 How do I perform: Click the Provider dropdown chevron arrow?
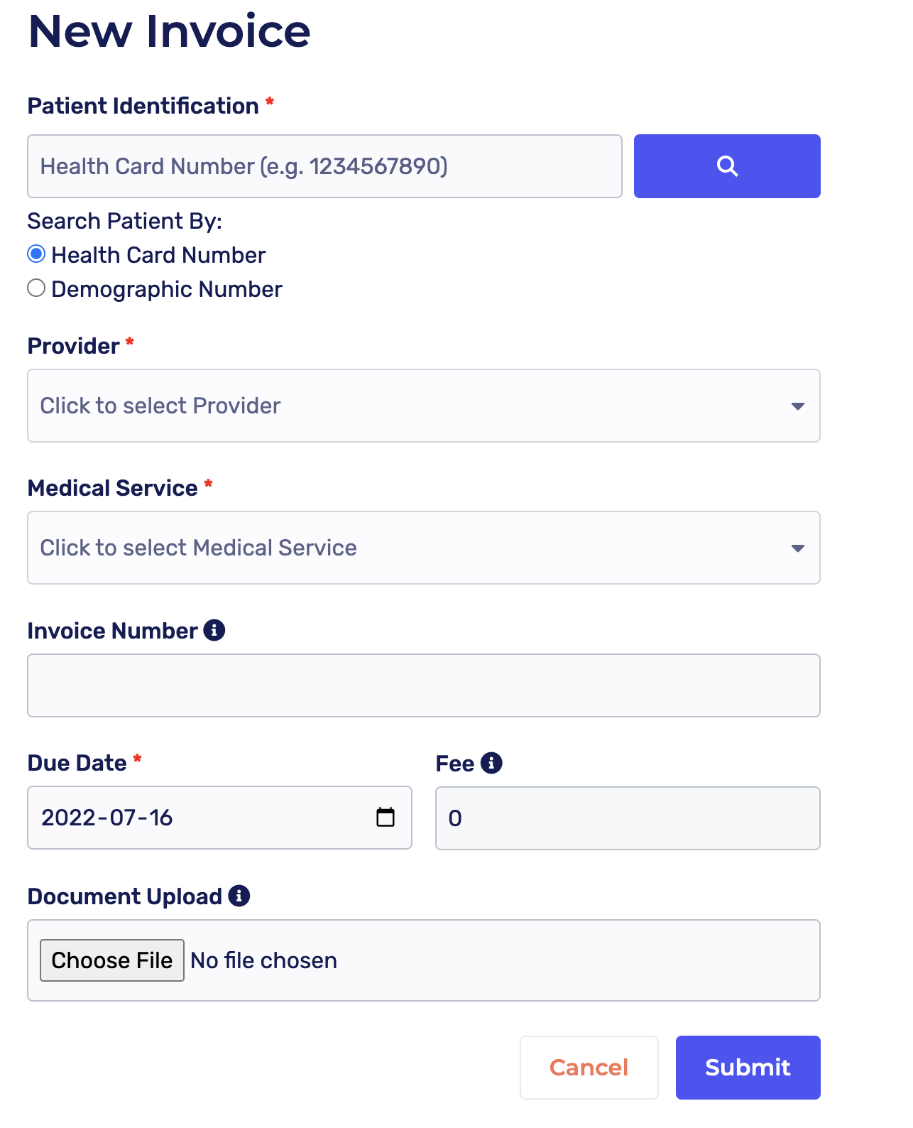click(x=798, y=406)
